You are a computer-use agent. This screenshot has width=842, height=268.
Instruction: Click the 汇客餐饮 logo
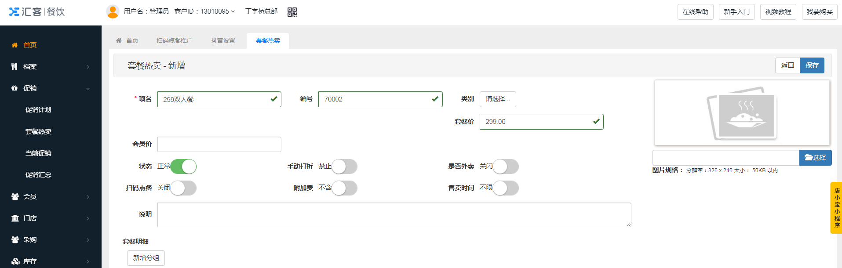point(37,12)
